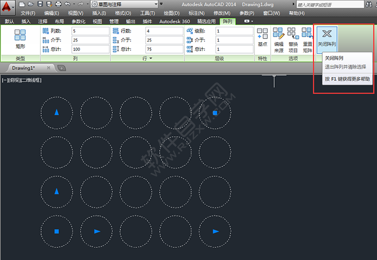377x260 pixels.
Task: Open the AutoCAD application menu logo
Action: coord(7,7)
